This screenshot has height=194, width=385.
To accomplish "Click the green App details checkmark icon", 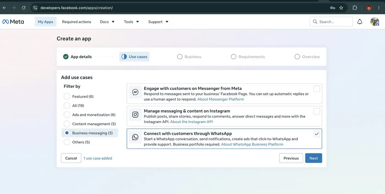I will pyautogui.click(x=66, y=57).
